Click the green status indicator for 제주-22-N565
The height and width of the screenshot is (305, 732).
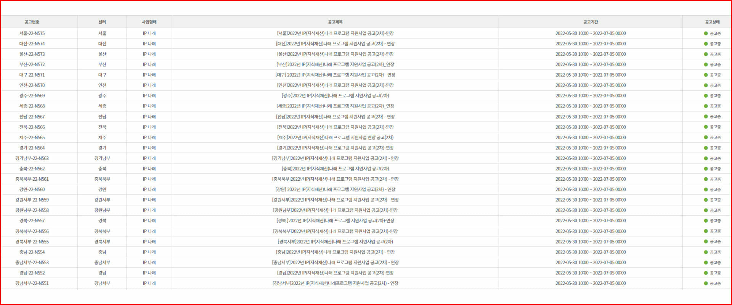[706, 138]
